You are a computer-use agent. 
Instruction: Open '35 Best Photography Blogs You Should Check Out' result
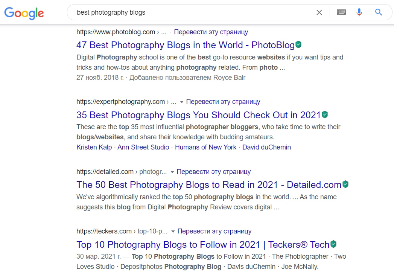pyautogui.click(x=198, y=115)
